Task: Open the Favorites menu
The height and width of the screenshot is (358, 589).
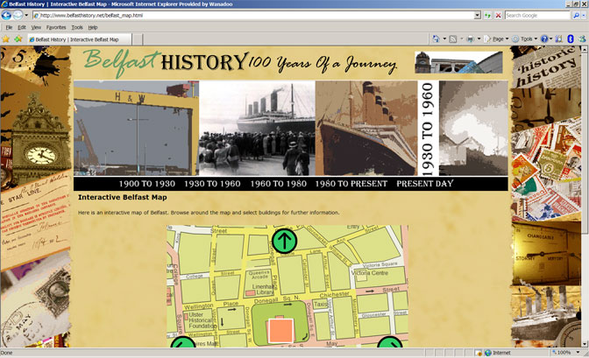Action: point(56,27)
